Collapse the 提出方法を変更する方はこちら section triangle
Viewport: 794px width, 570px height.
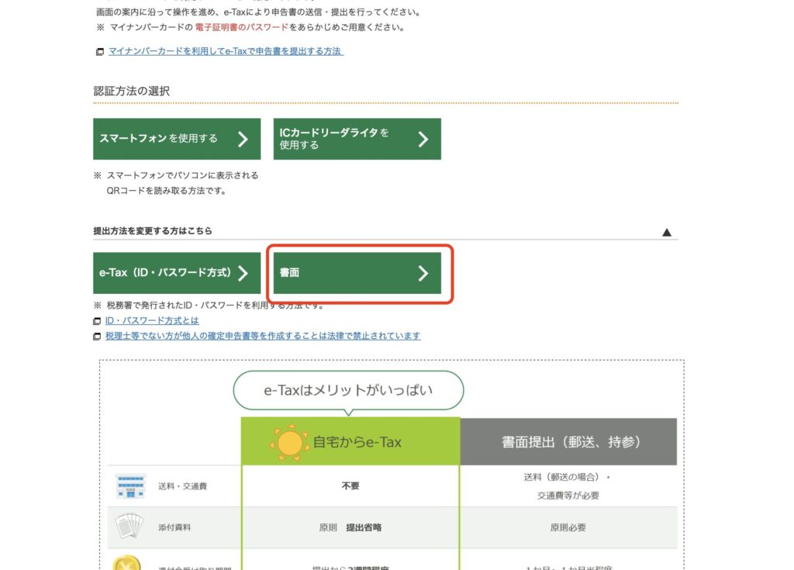[667, 232]
